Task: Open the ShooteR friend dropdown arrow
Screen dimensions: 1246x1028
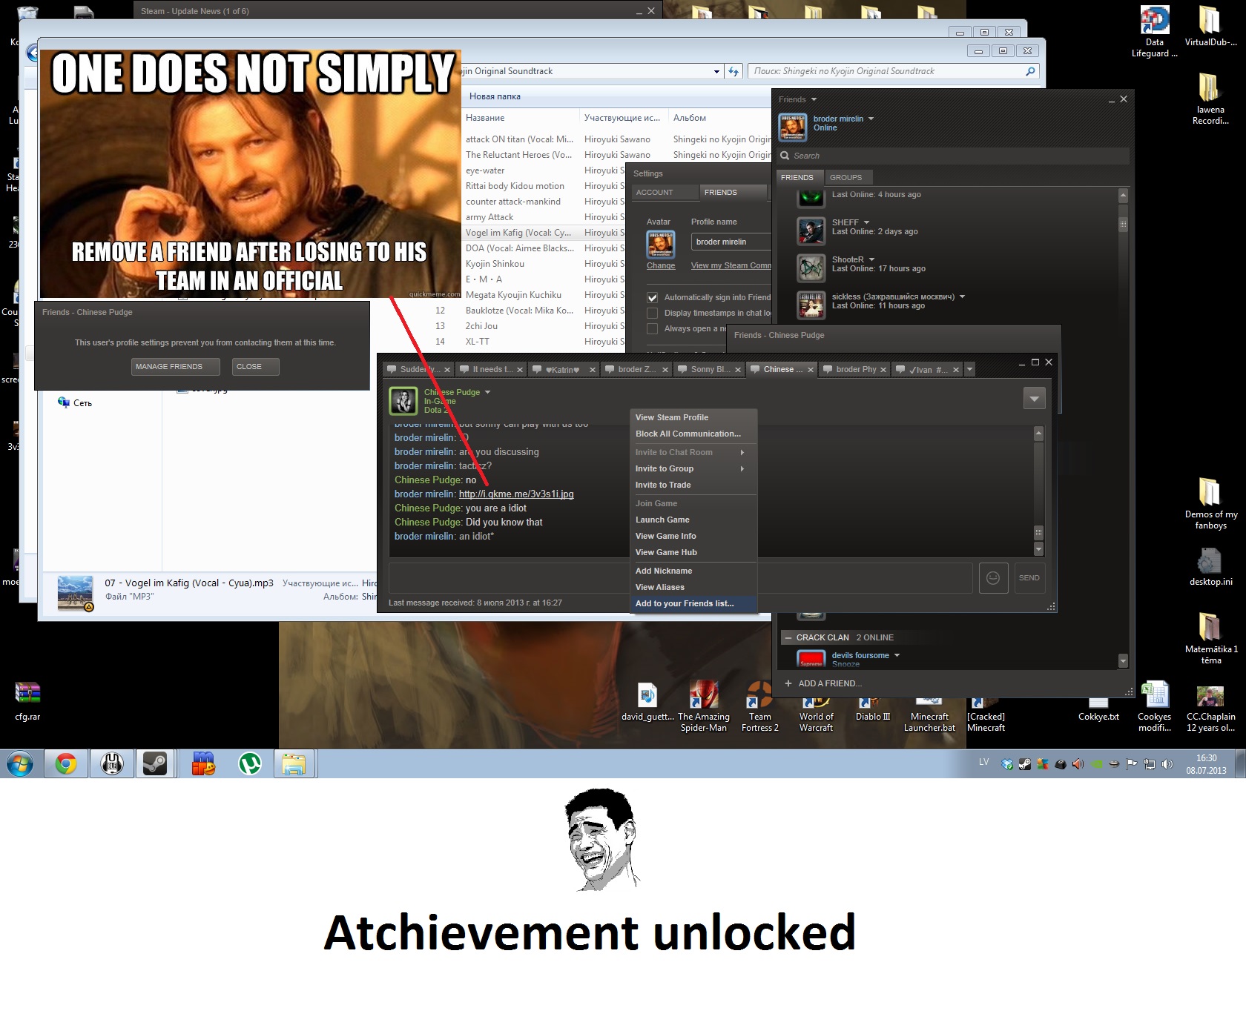Action: click(x=871, y=259)
